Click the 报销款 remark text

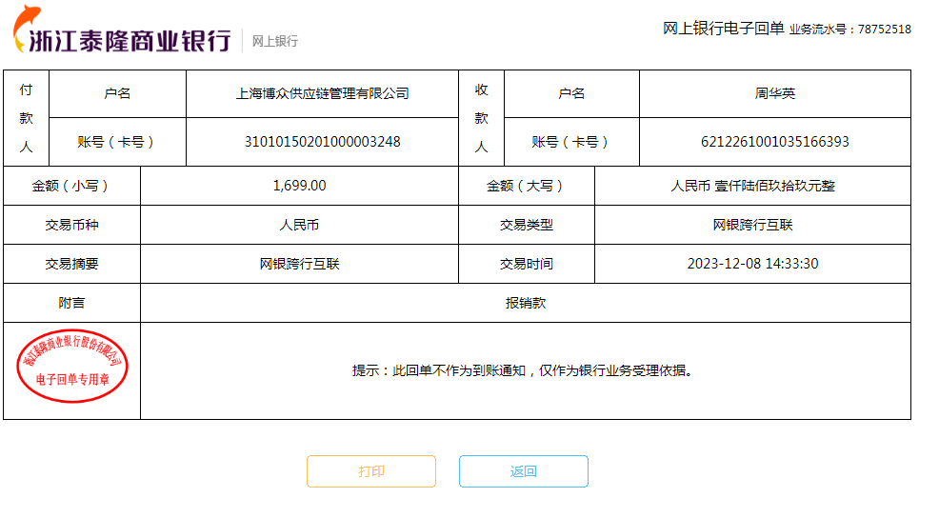coord(525,303)
